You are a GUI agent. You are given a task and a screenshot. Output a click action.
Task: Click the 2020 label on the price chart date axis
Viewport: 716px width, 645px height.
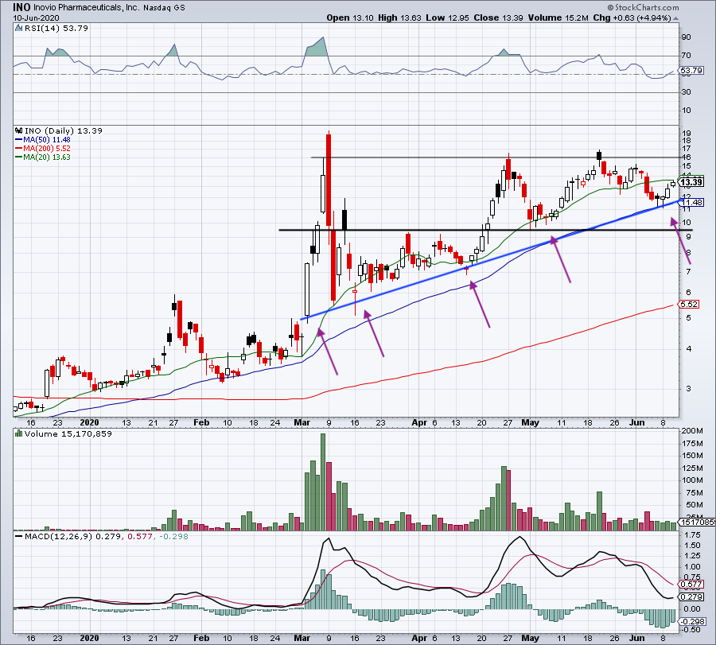89,422
